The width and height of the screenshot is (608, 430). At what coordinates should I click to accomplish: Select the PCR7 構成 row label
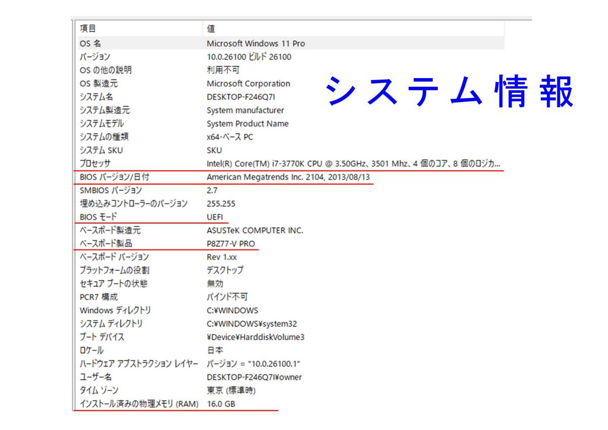[x=98, y=297]
